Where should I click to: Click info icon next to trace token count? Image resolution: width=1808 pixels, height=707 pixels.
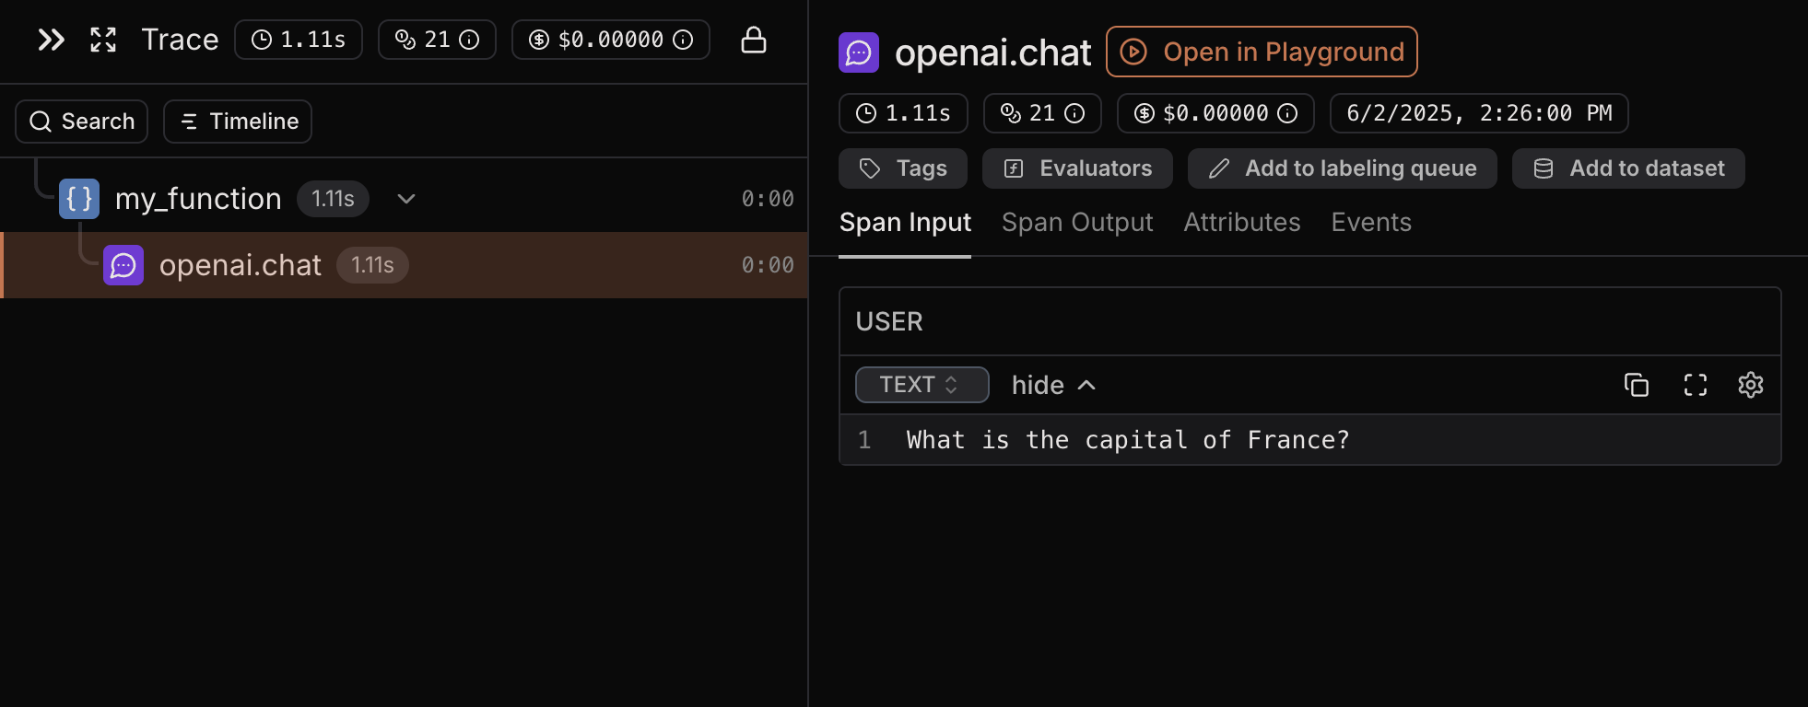click(x=469, y=40)
